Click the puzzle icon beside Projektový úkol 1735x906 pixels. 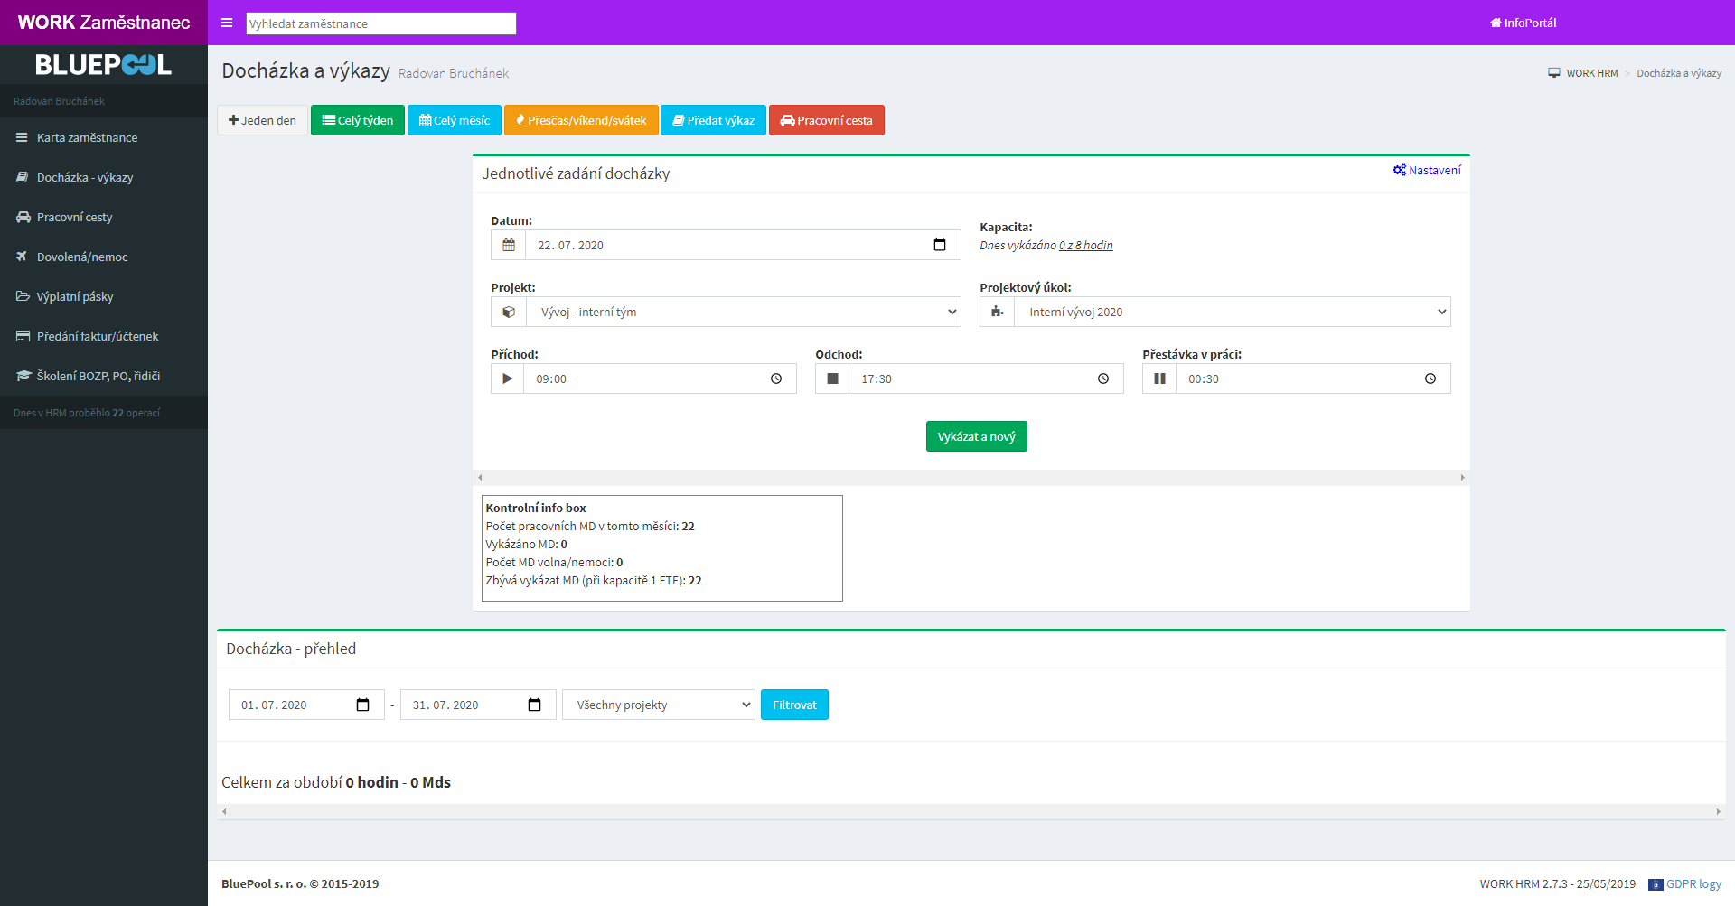(x=998, y=312)
